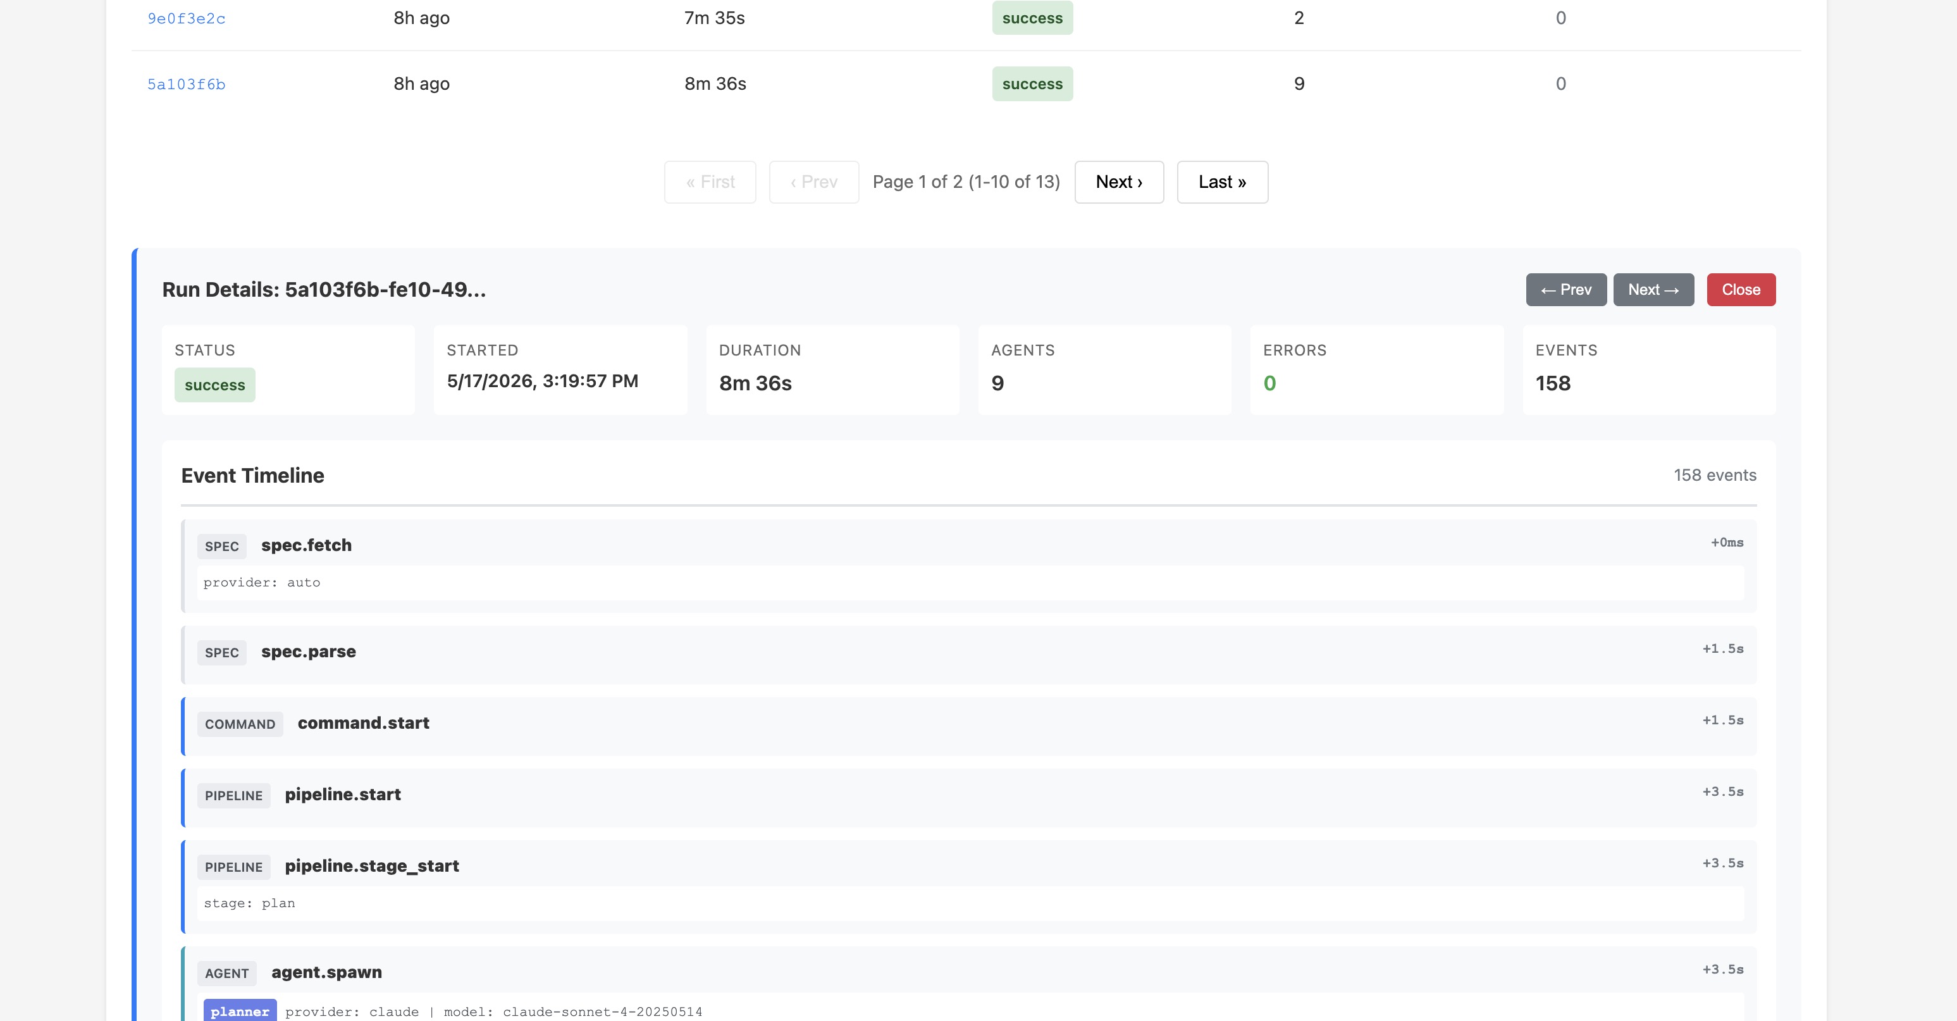
Task: Click the pagination '‹ Prev' button
Action: pyautogui.click(x=813, y=182)
